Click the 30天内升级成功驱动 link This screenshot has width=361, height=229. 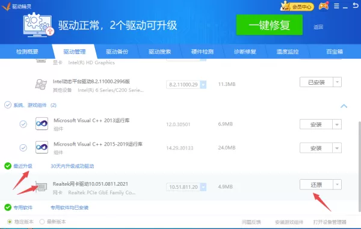pyautogui.click(x=72, y=166)
